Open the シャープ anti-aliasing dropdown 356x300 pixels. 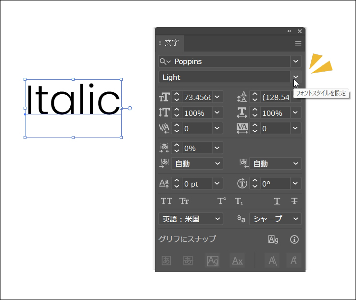click(x=275, y=219)
